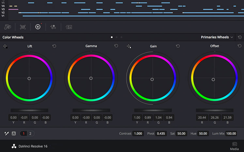This screenshot has height=152, width=244.
Task: Select the V4 track label
Action: click(x=3, y=6)
